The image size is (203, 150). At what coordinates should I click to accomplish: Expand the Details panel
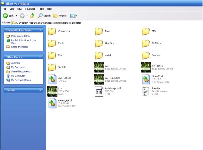click(x=40, y=90)
